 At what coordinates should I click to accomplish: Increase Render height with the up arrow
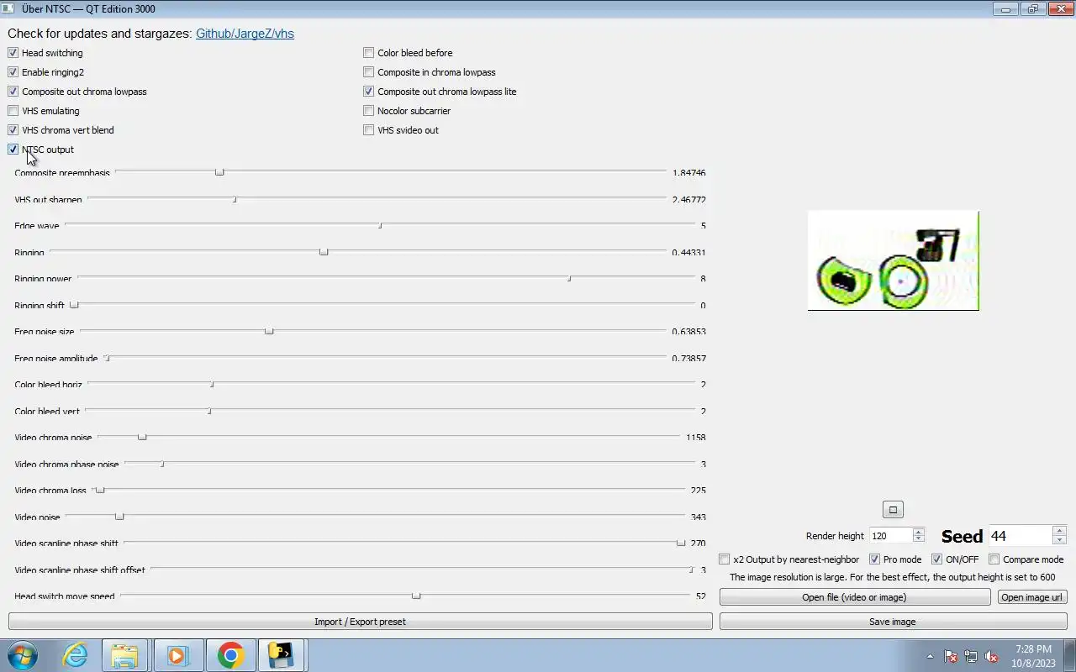(918, 532)
